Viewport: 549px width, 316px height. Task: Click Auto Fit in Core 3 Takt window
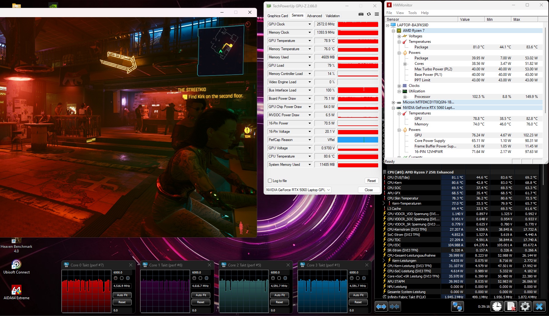click(x=358, y=295)
